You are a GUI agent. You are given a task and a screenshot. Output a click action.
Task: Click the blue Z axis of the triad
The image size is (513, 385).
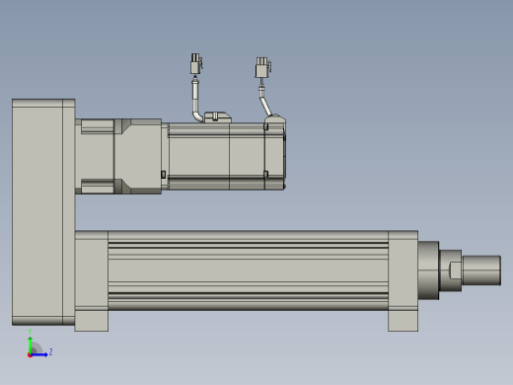tap(39, 354)
